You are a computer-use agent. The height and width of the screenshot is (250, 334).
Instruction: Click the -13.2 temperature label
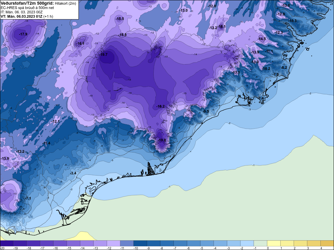213,28
